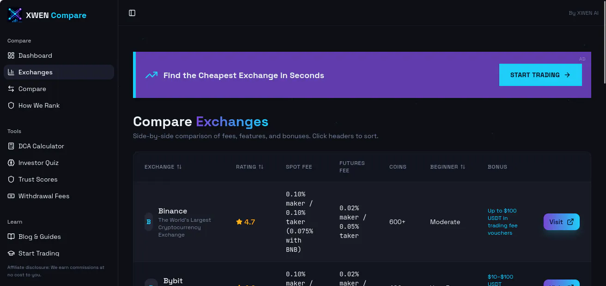The image size is (606, 286).
Task: Click the external link icon on Visit button
Action: (570, 222)
